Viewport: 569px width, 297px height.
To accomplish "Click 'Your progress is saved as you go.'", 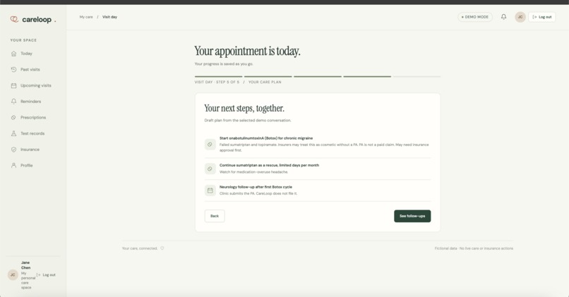I will click(x=224, y=63).
